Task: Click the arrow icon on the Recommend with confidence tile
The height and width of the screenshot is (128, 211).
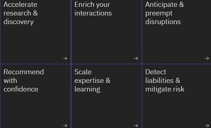Action: tap(65, 126)
